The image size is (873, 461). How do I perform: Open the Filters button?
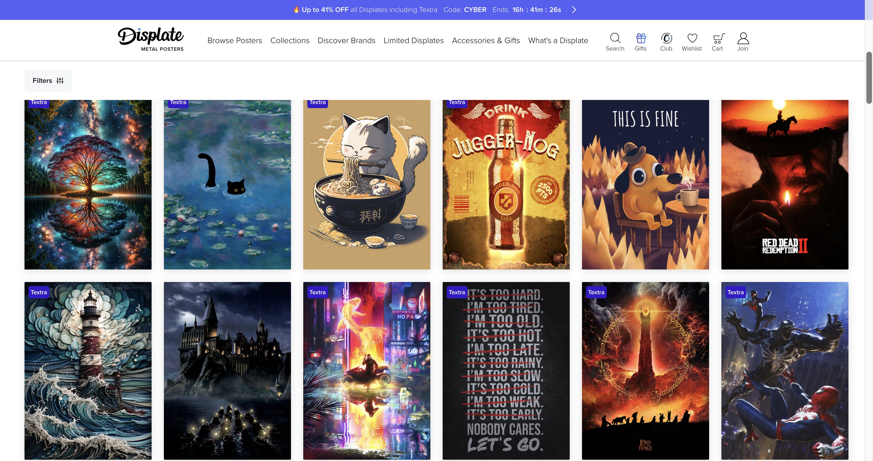coord(48,81)
